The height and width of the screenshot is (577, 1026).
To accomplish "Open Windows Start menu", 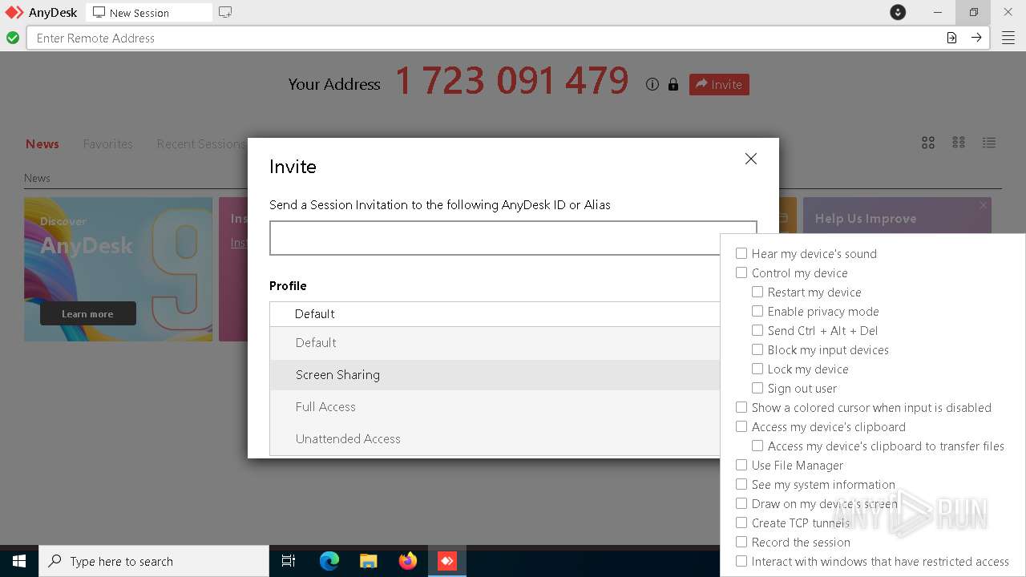I will coord(19,561).
